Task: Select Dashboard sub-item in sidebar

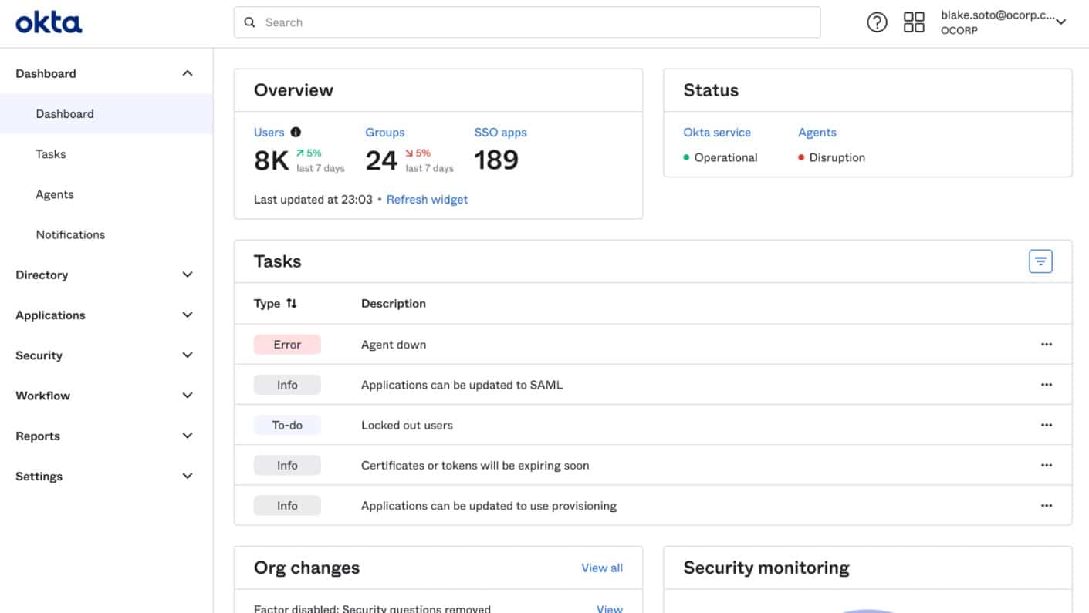Action: point(107,113)
